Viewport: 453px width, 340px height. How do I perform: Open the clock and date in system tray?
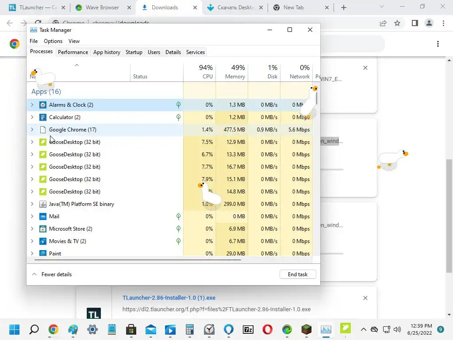[419, 329]
